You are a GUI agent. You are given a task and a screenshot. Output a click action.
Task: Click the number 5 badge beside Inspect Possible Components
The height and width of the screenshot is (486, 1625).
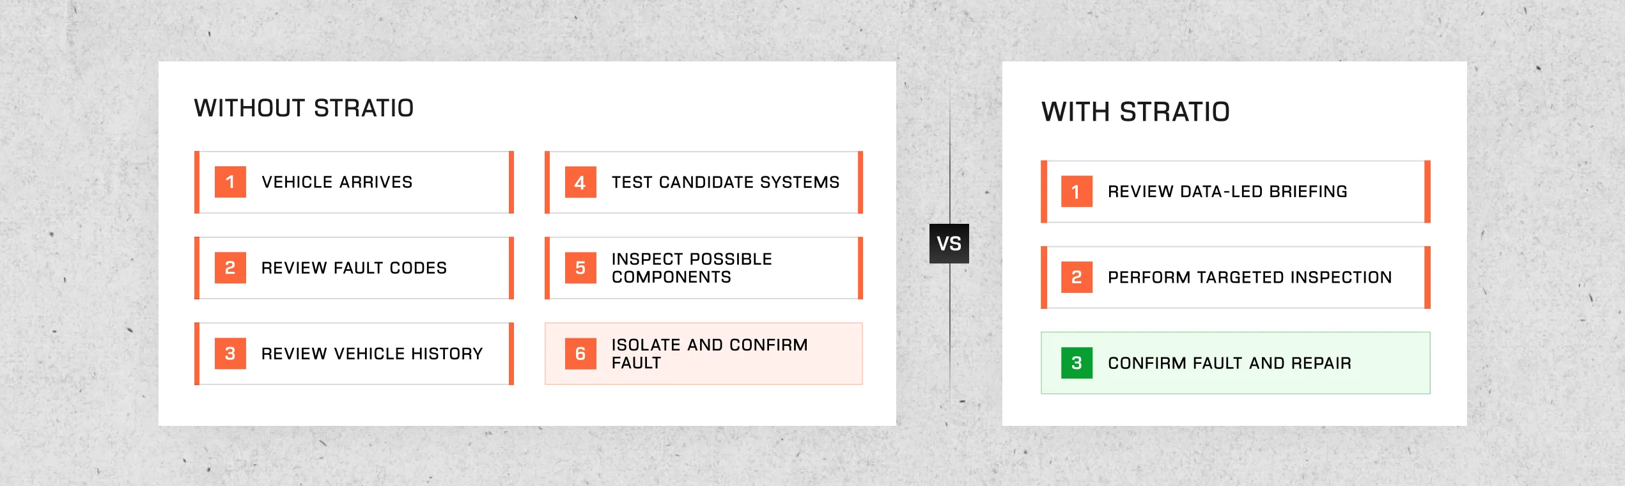tap(580, 268)
